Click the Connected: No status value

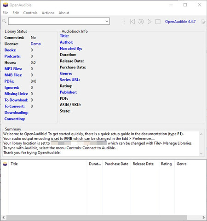pyautogui.click(x=33, y=38)
